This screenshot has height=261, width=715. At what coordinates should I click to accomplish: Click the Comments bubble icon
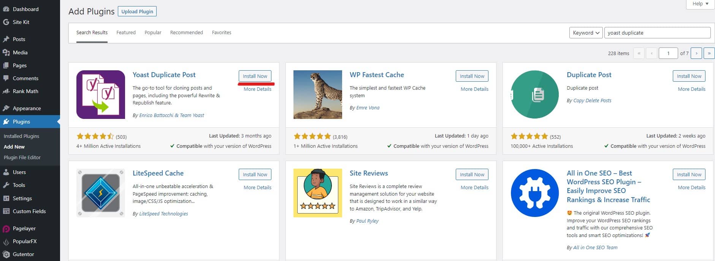point(6,78)
